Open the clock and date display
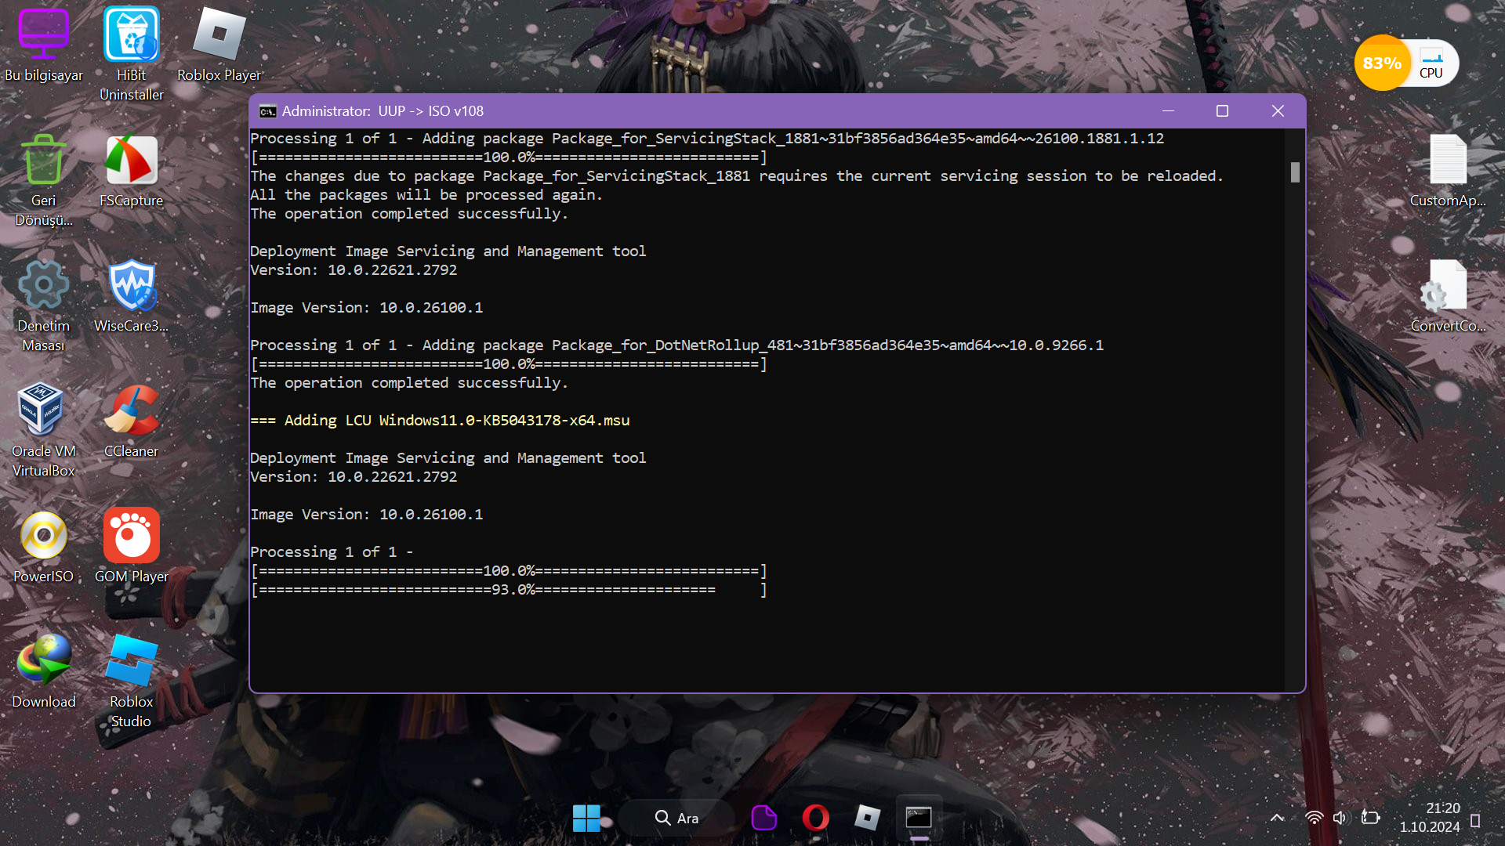This screenshot has width=1505, height=846. pos(1431,818)
